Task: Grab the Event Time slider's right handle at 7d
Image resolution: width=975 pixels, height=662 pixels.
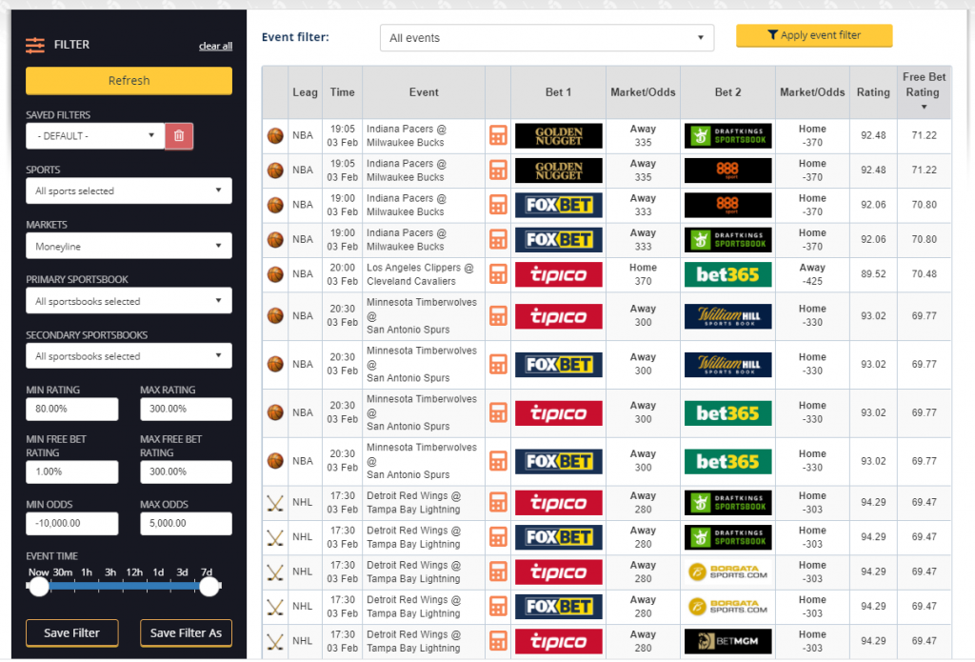Action: point(209,586)
